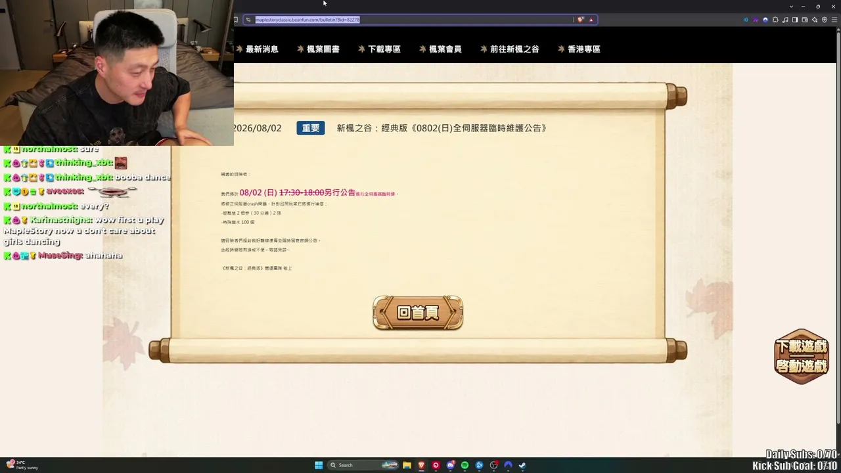Image resolution: width=841 pixels, height=473 pixels.
Task: Open the Windows Start menu
Action: [319, 465]
